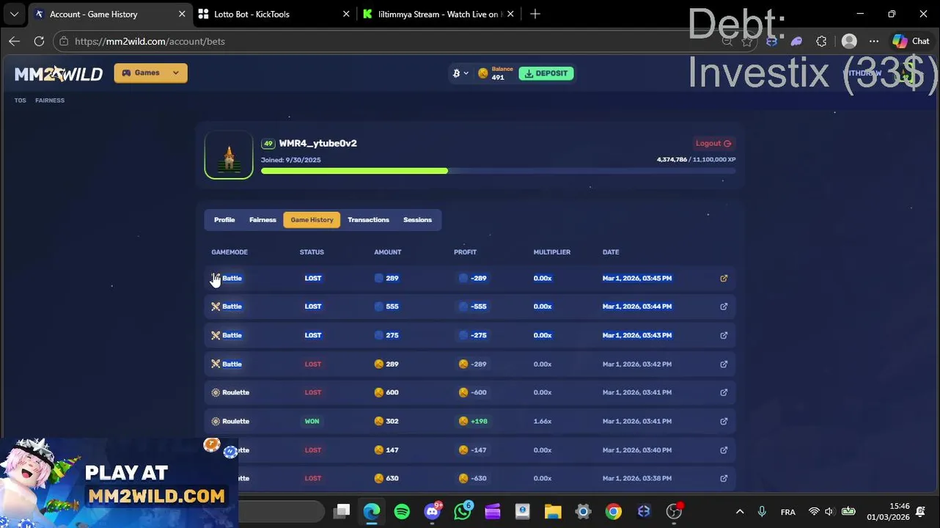Open Edge settings and more menu
Viewport: 940px width, 528px height.
(874, 41)
